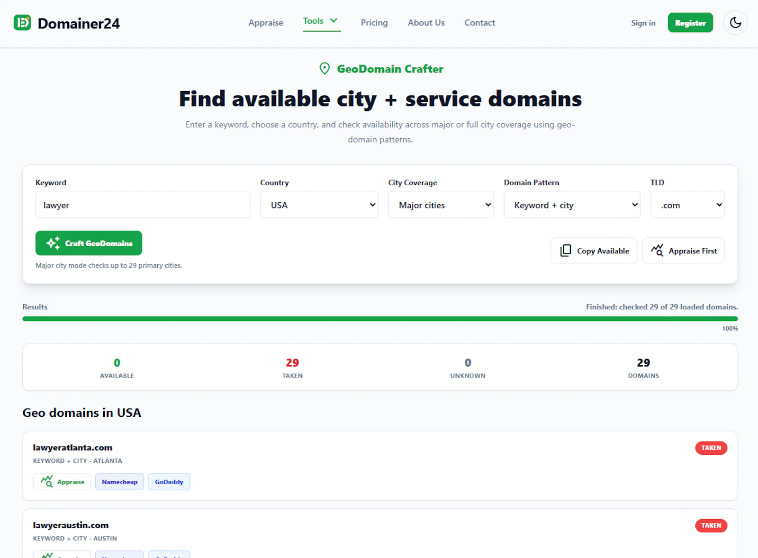Click the copy icon in Copy Available
This screenshot has height=558, width=758.
click(x=565, y=251)
